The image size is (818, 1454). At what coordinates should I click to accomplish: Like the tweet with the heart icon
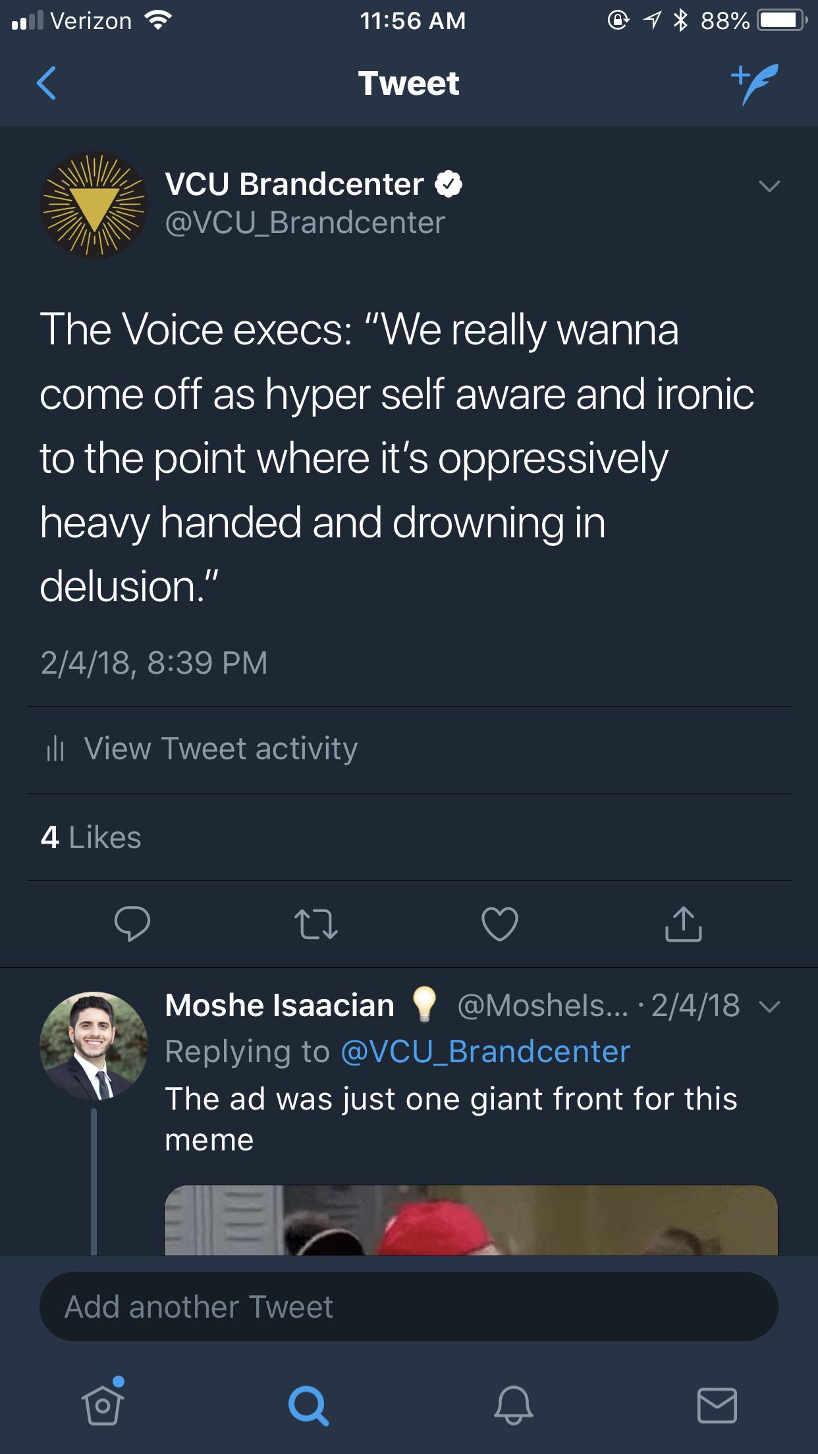(500, 923)
